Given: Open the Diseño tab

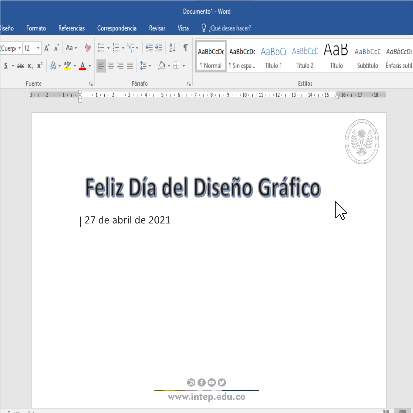Looking at the screenshot, I should tap(7, 28).
